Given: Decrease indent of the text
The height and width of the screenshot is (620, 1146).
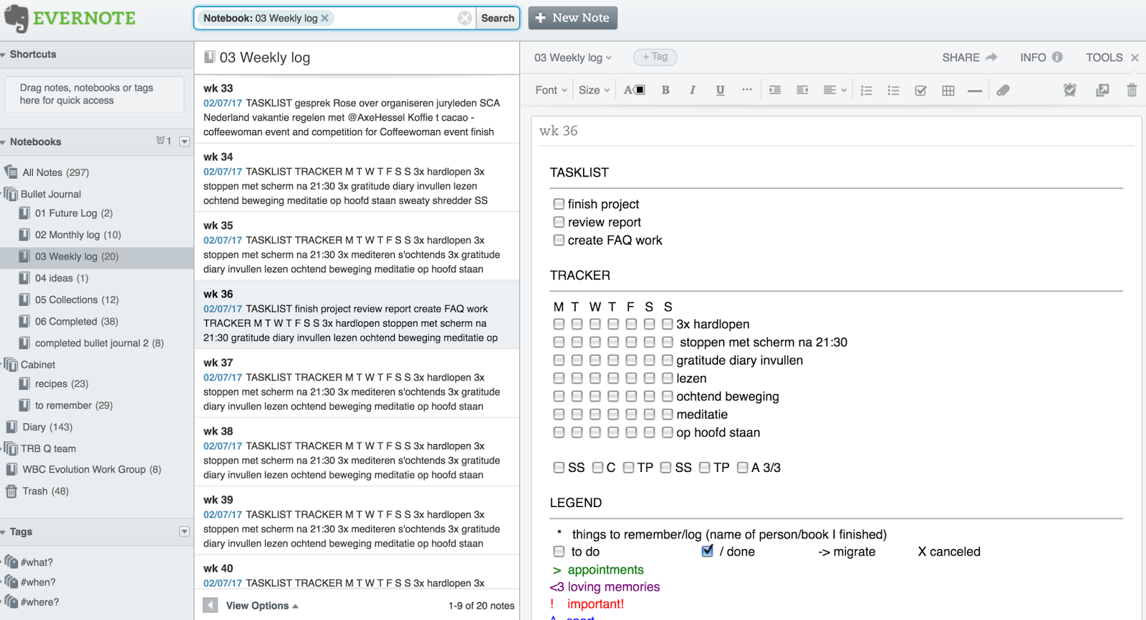Looking at the screenshot, I should [x=802, y=90].
